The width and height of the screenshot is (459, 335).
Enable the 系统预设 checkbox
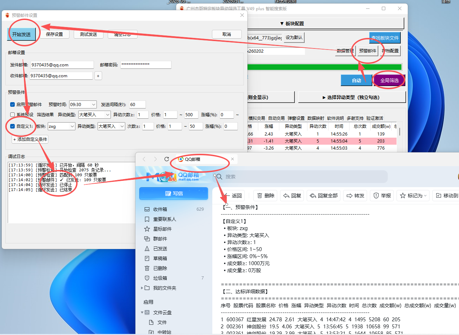12,114
